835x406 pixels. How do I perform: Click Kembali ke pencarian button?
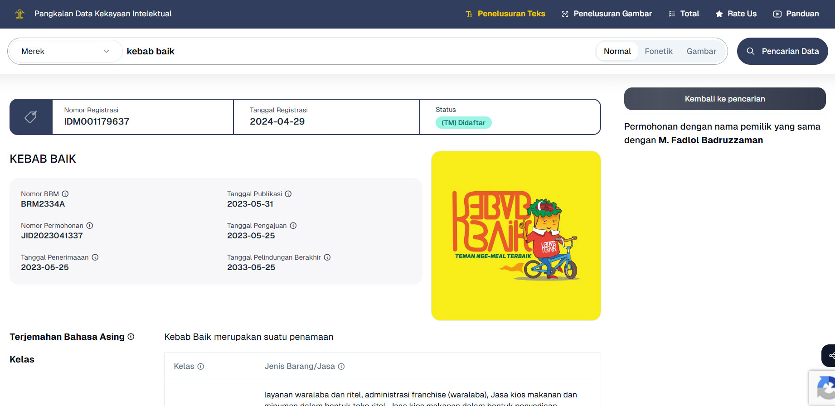[725, 99]
